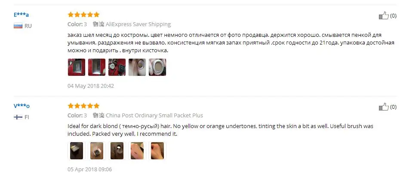Image resolution: width=400 pixels, height=173 pixels.
Task: Open fourth photo in E***a's review
Action: (x=137, y=67)
